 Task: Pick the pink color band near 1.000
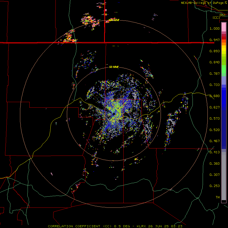click(224, 27)
